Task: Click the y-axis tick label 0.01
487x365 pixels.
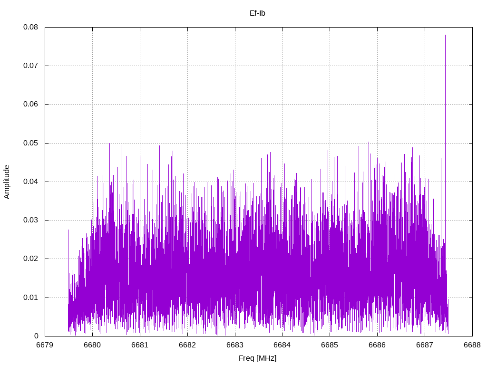Action: click(x=31, y=298)
